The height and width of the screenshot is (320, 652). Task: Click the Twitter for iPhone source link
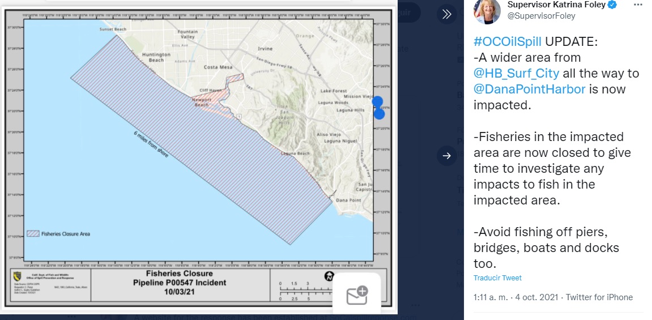pyautogui.click(x=599, y=297)
